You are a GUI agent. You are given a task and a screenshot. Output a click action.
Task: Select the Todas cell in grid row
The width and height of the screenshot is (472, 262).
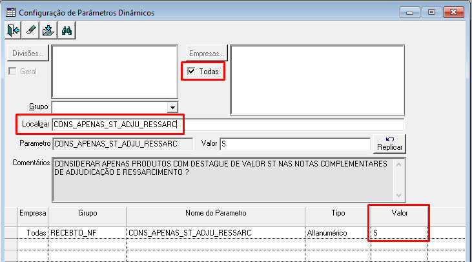pos(32,233)
